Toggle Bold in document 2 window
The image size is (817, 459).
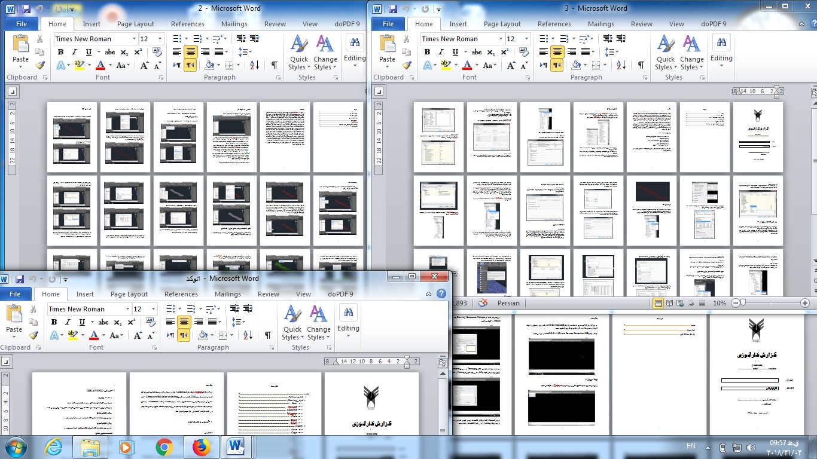click(x=60, y=52)
